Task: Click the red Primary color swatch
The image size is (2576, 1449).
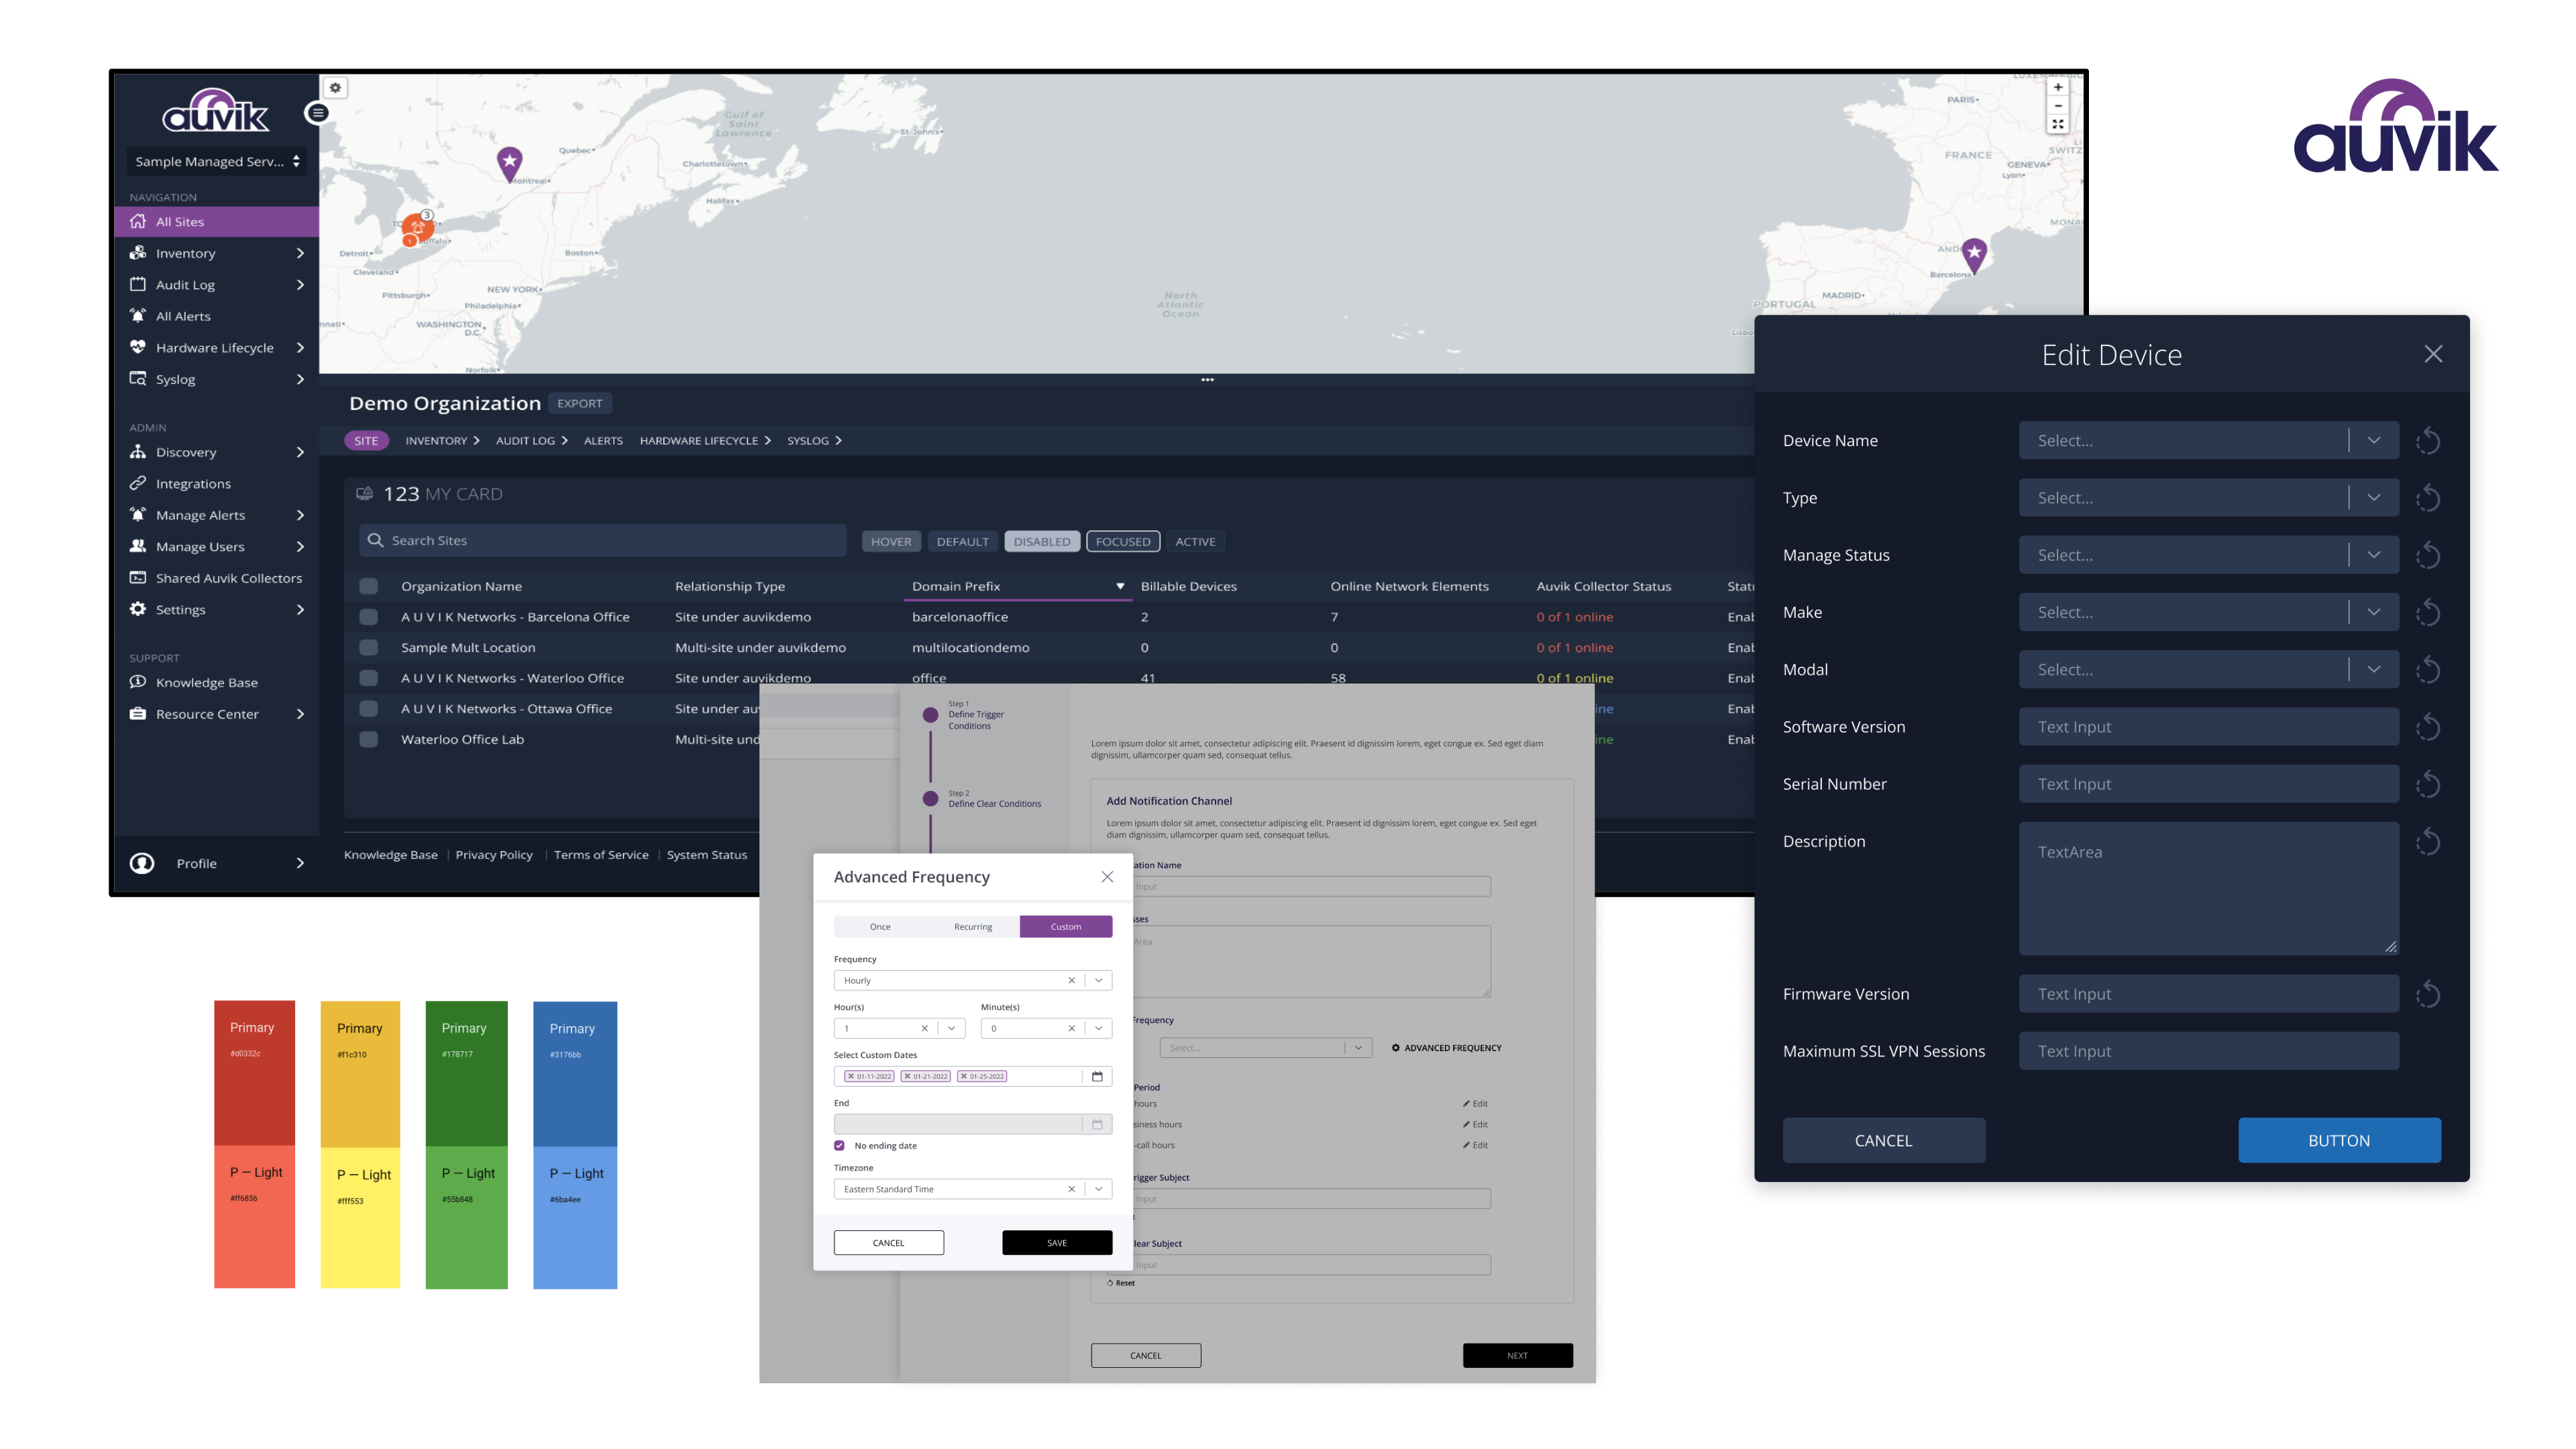Action: coord(254,1073)
